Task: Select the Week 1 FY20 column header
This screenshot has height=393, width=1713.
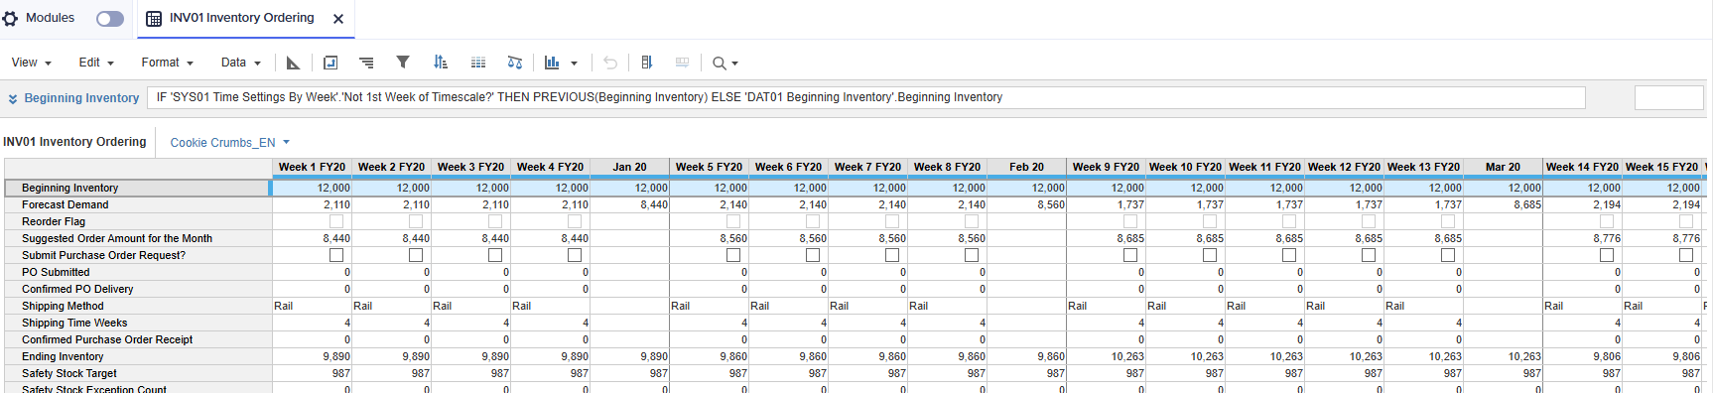Action: pyautogui.click(x=312, y=167)
